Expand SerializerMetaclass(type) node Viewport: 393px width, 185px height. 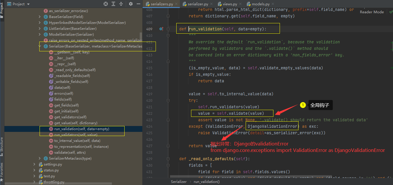(x=40, y=158)
